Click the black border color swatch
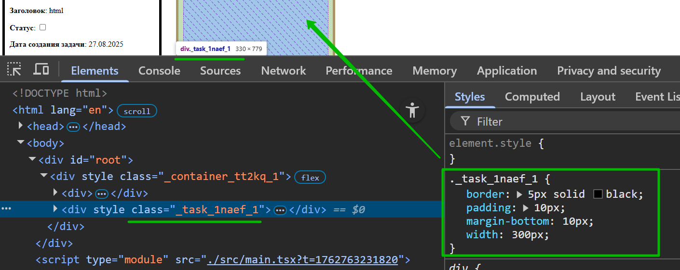This screenshot has width=680, height=270. 598,194
